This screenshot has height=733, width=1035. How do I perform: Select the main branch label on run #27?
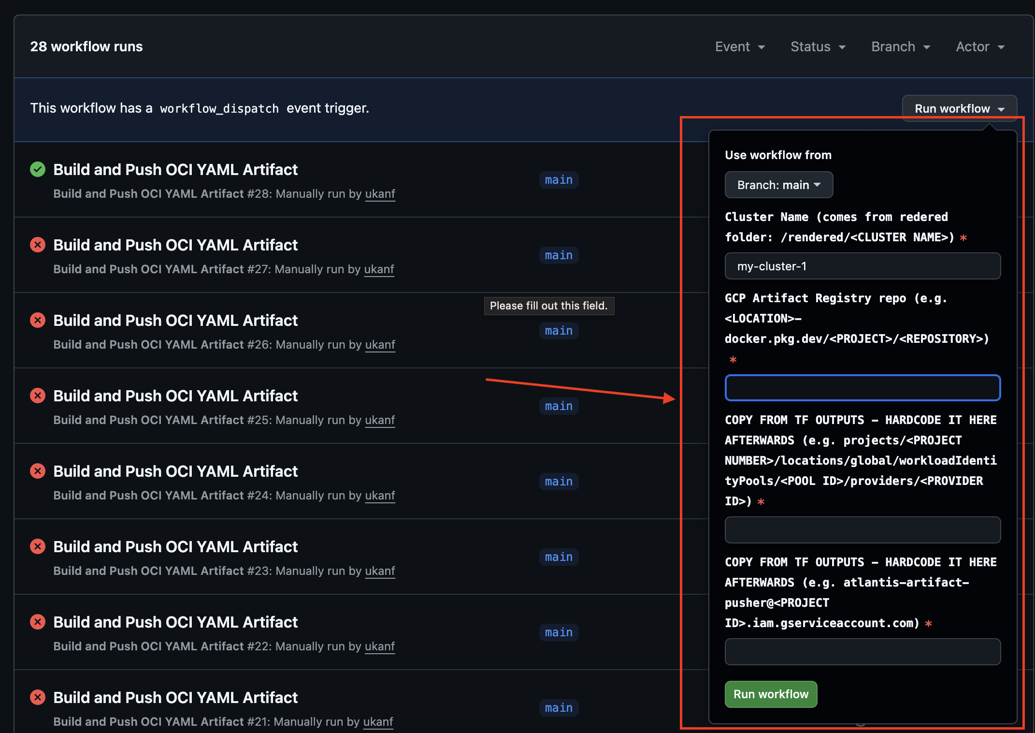559,255
